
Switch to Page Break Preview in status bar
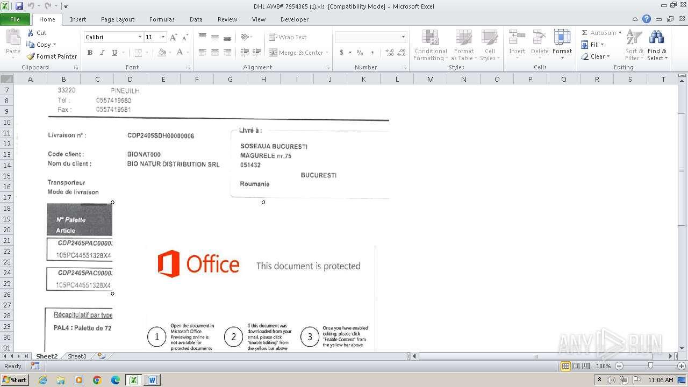point(585,366)
